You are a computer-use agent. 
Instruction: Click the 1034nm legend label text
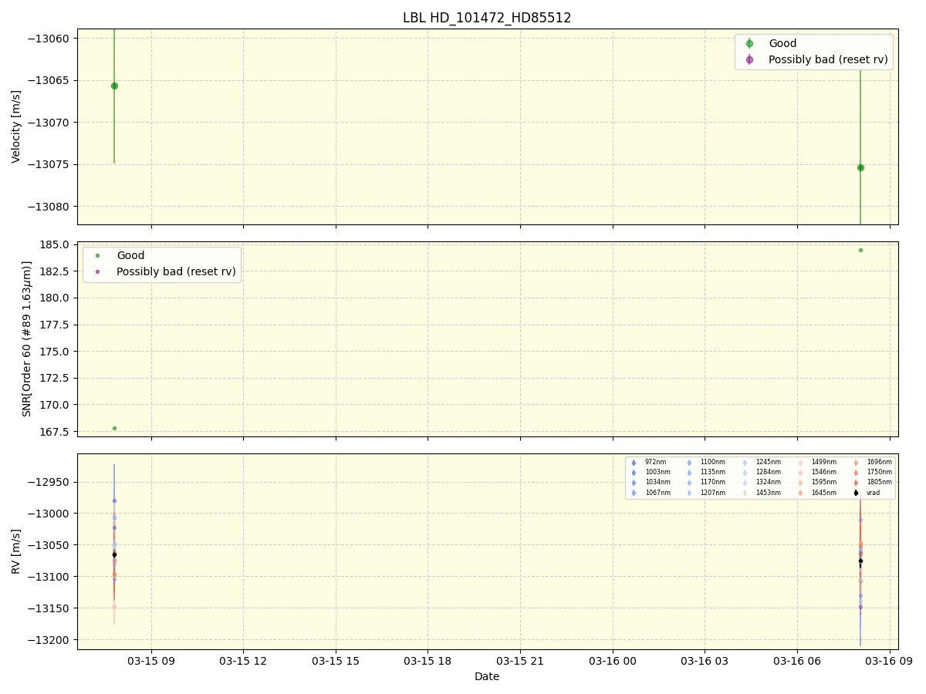(x=657, y=482)
